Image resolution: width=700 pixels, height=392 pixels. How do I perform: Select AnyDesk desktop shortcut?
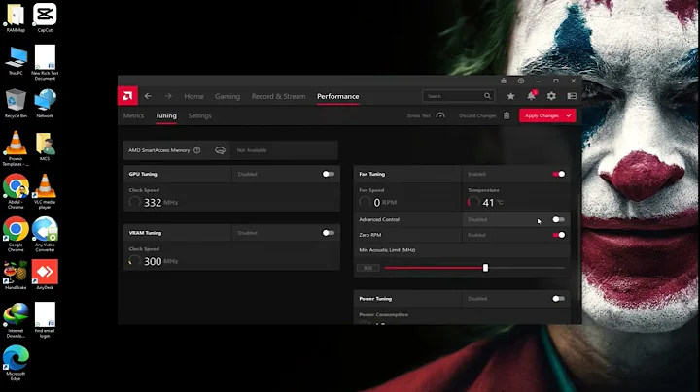click(x=45, y=275)
